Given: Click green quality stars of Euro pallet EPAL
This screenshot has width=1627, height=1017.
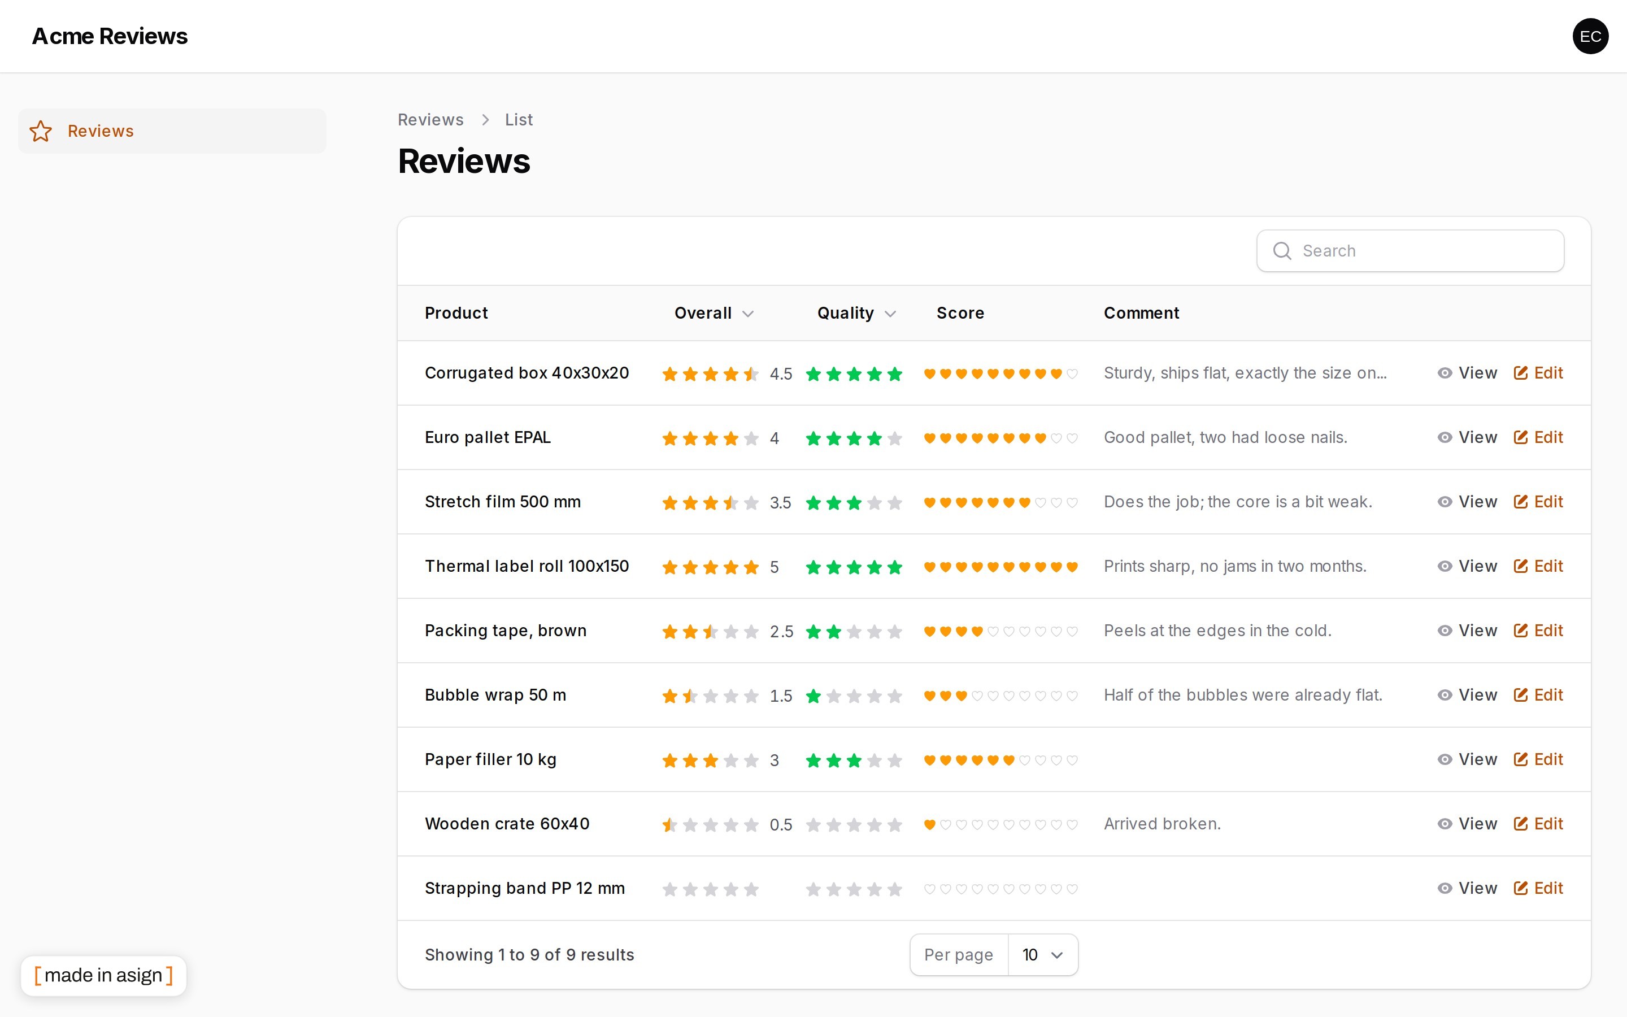Looking at the screenshot, I should click(x=854, y=438).
